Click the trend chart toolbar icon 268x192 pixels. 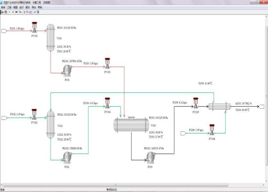(x=31, y=12)
